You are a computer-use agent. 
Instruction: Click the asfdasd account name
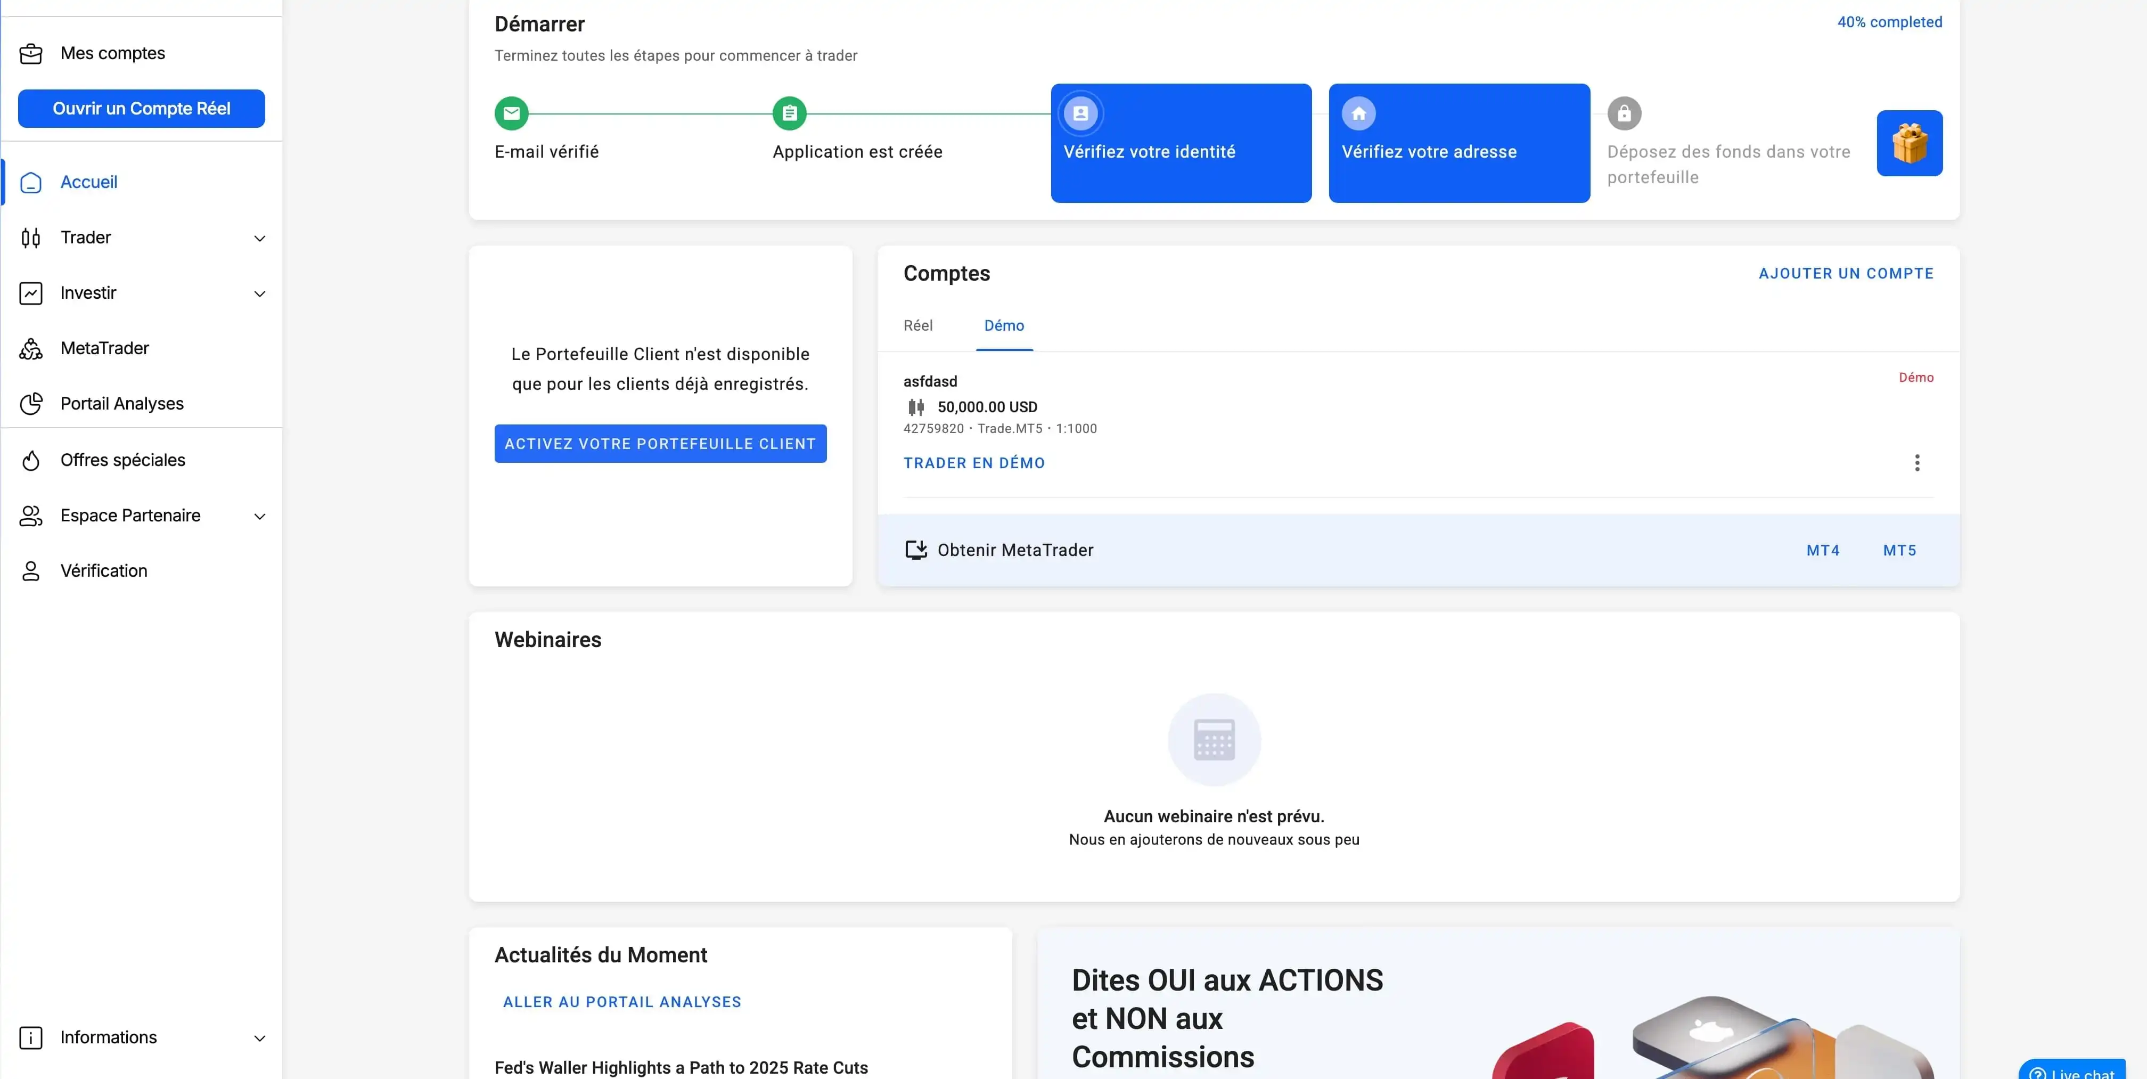[930, 382]
